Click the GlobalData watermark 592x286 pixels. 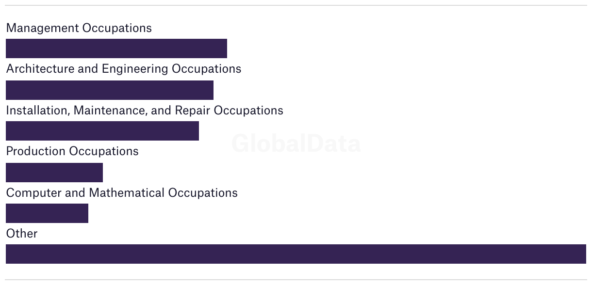coord(296,143)
